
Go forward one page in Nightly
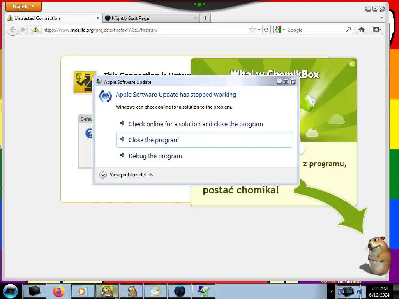[x=23, y=30]
